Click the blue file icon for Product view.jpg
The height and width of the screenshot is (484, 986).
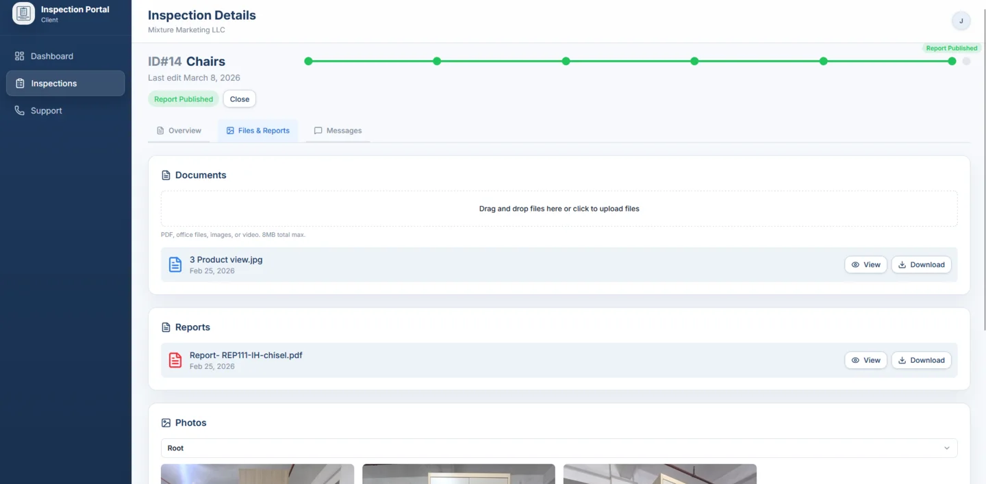(175, 264)
